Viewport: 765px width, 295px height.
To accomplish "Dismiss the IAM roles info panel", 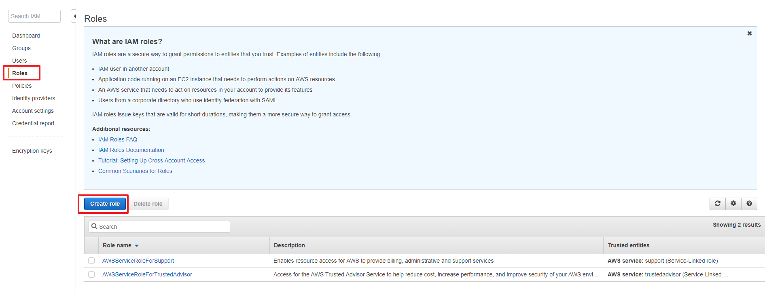I will coord(749,34).
